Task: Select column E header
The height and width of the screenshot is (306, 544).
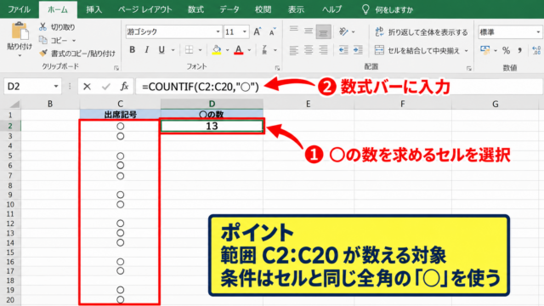Action: 308,104
